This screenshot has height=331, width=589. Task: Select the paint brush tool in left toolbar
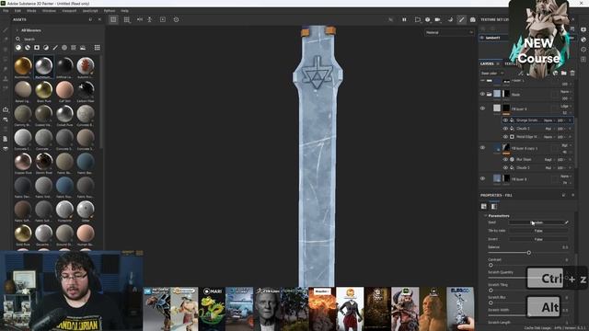(6, 30)
